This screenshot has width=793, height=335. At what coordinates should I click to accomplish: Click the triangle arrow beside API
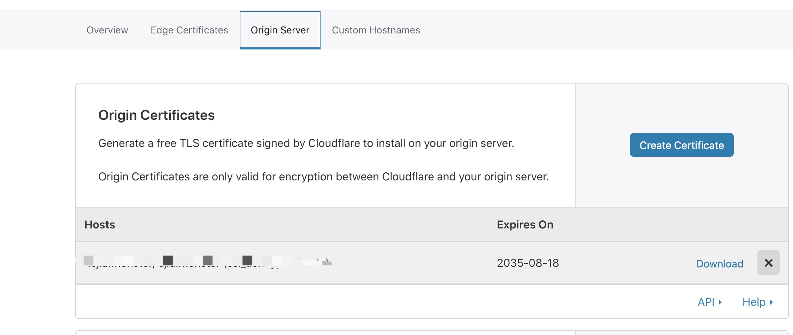click(x=720, y=302)
